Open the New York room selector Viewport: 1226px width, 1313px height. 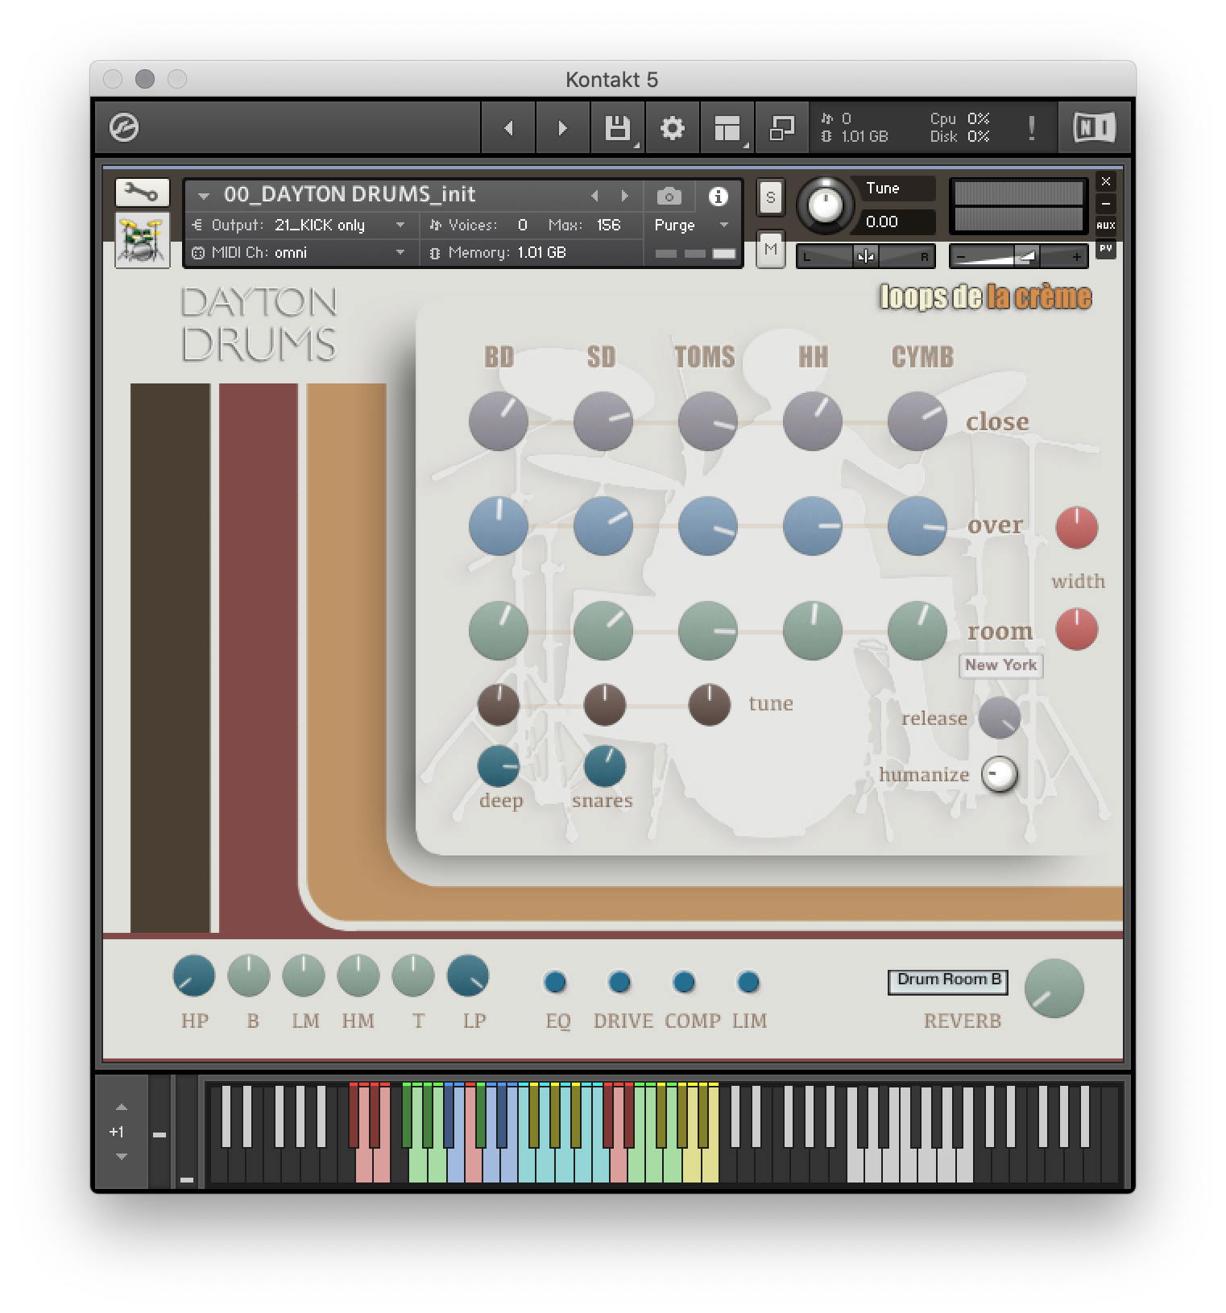(1000, 665)
